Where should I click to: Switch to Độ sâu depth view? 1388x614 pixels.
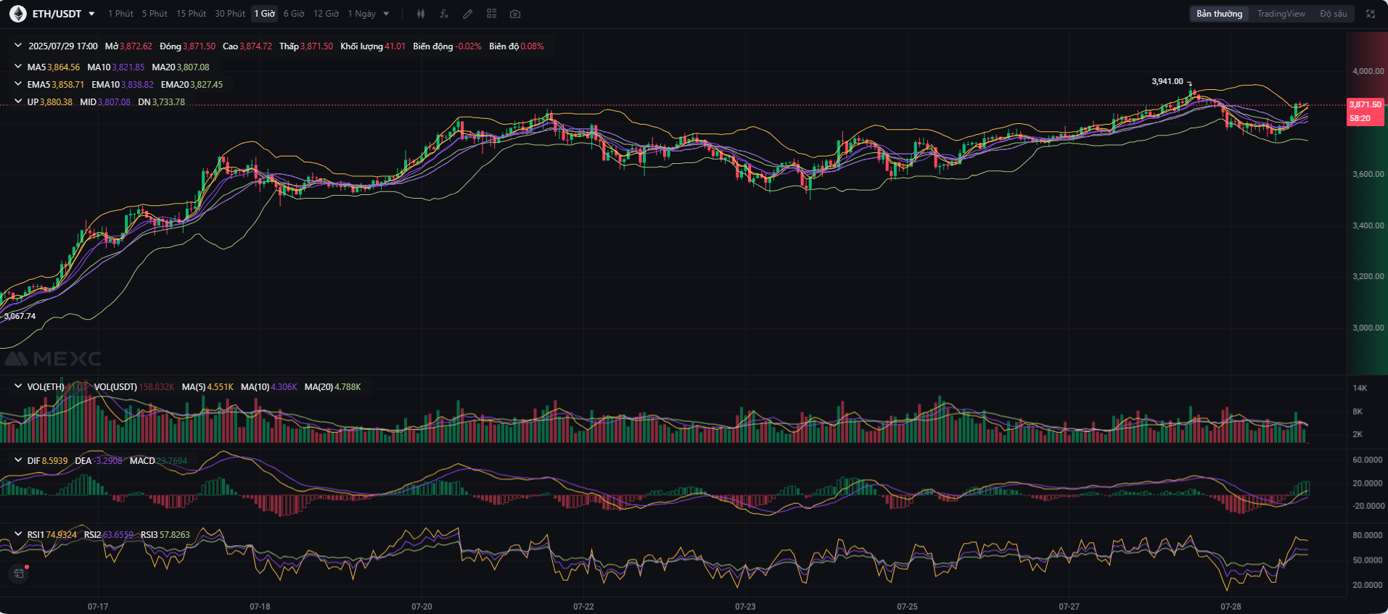tap(1334, 14)
